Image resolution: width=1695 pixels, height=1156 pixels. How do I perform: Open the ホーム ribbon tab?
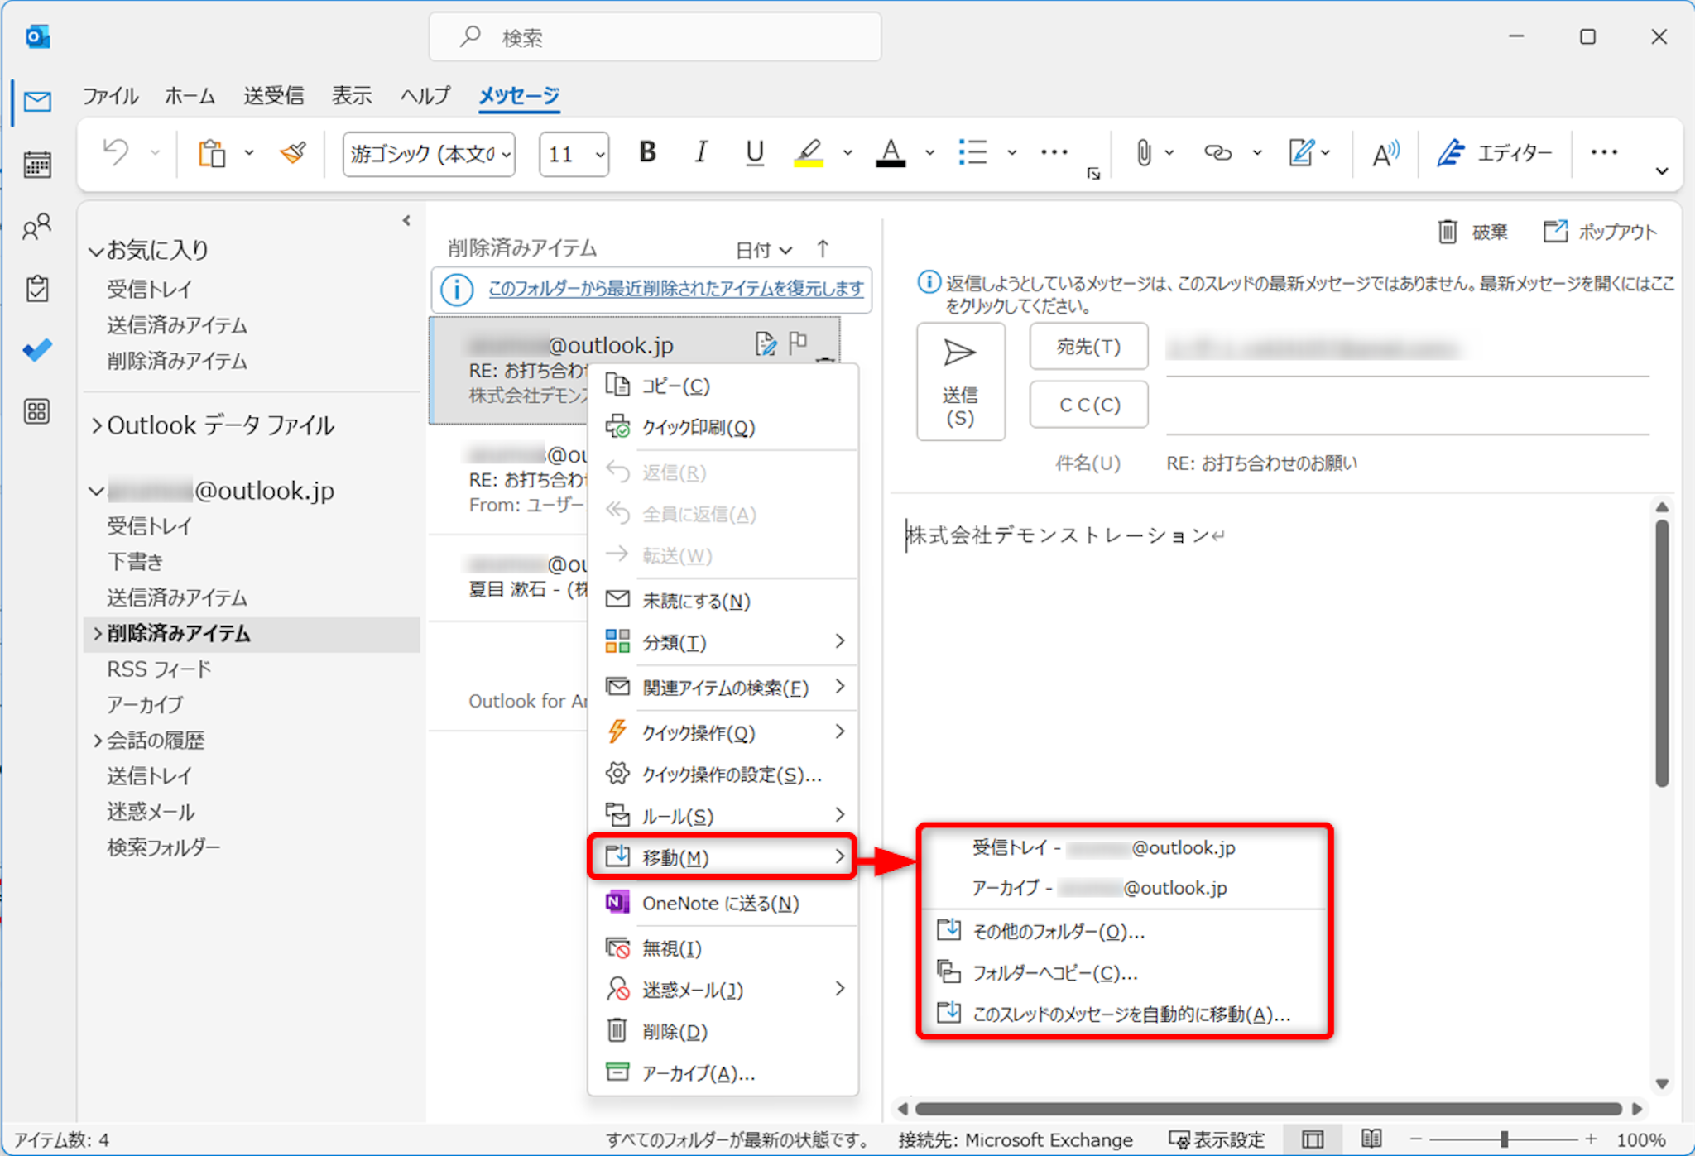190,96
